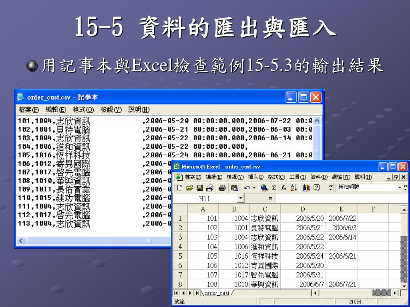Go to last sheet with tab navigation arrow

[197, 293]
